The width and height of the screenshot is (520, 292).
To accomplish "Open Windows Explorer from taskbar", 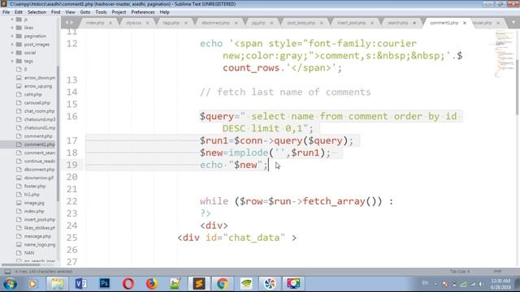I will tap(58, 284).
